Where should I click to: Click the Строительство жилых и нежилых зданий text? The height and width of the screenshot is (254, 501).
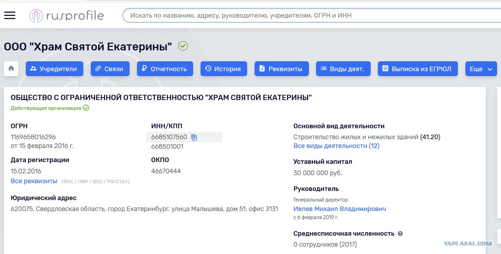356,137
